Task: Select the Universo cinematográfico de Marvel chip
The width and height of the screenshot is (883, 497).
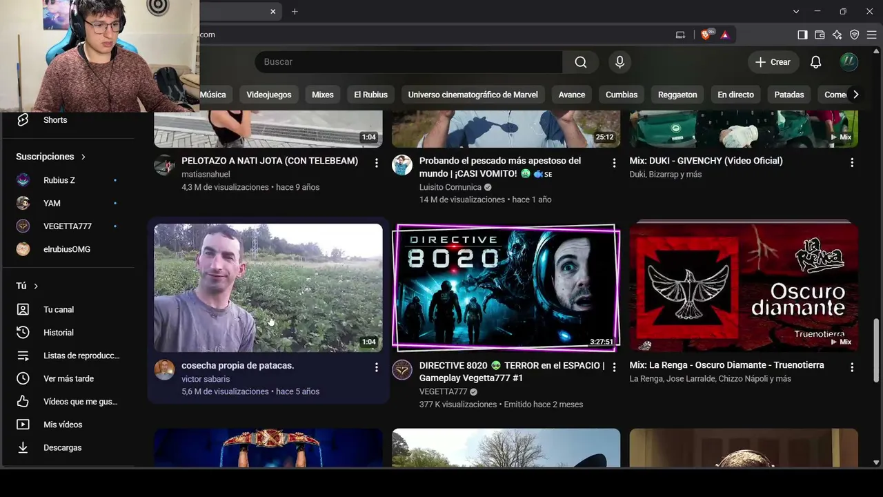Action: pyautogui.click(x=473, y=95)
